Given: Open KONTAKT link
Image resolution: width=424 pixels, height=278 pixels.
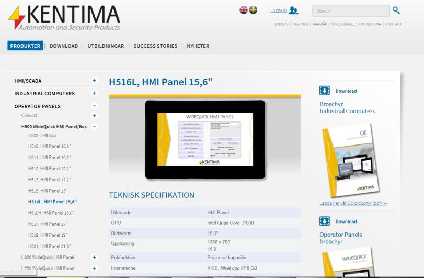Looking at the screenshot, I should click(394, 24).
